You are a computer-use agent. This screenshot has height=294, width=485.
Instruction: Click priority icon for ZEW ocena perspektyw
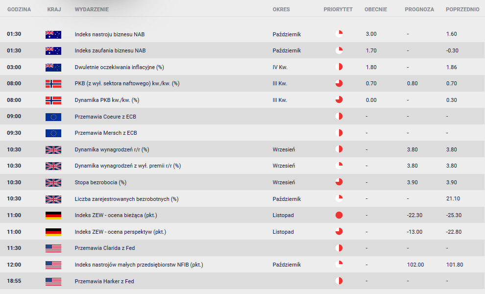(x=339, y=231)
